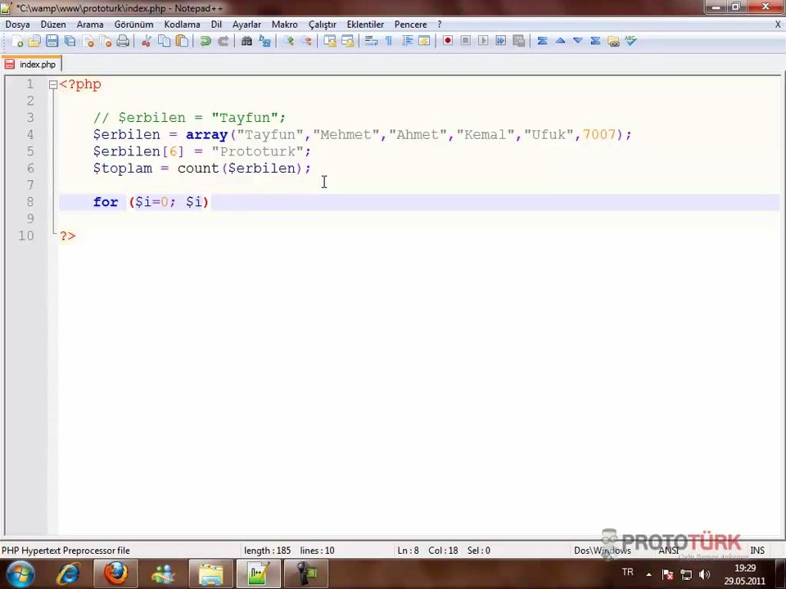786x589 pixels.
Task: Click "Prototurk" string on line 5
Action: (258, 151)
